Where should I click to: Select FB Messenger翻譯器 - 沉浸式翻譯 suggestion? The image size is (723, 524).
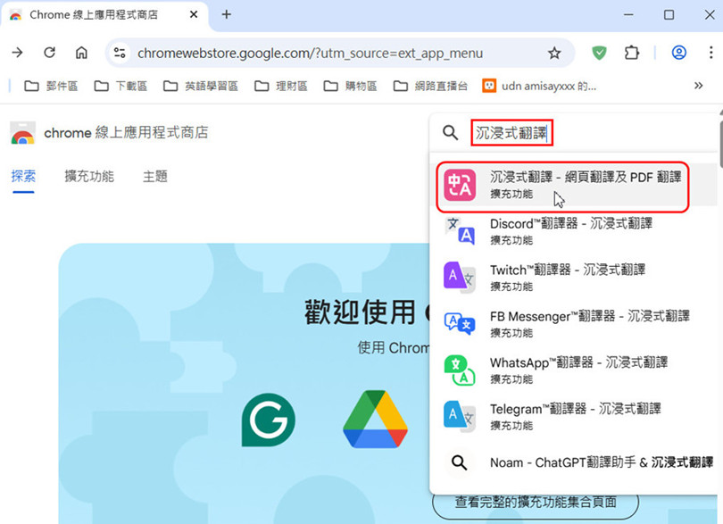(x=574, y=324)
